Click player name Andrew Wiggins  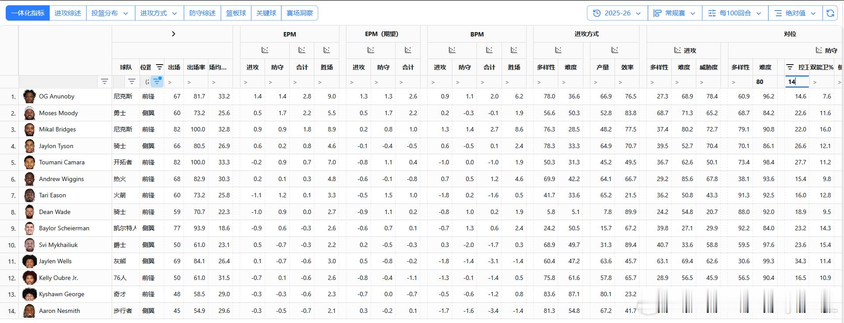61,179
